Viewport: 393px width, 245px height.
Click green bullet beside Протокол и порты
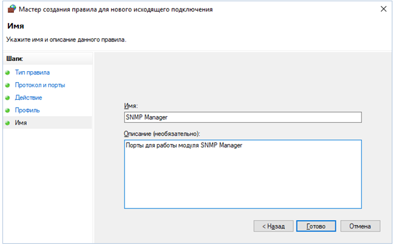(8, 86)
